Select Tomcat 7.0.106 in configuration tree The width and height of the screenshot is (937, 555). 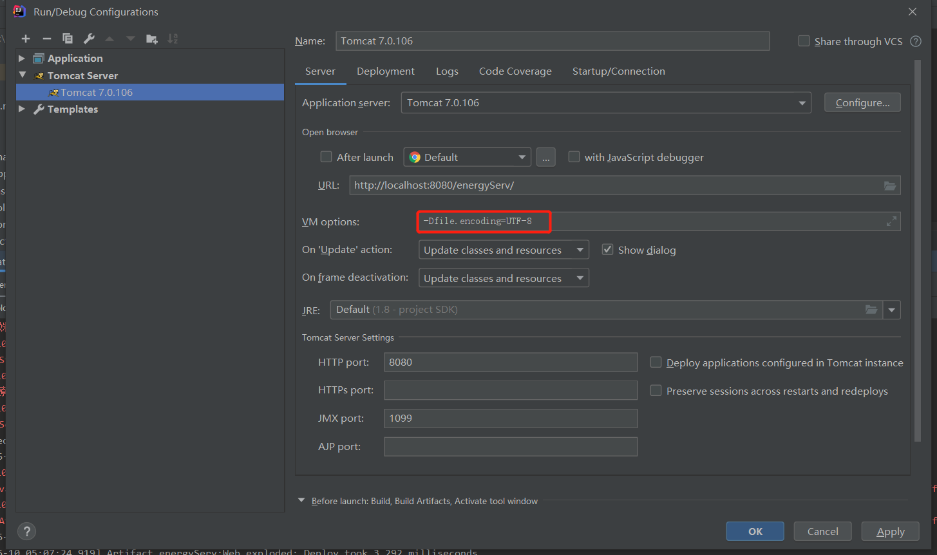pyautogui.click(x=150, y=92)
